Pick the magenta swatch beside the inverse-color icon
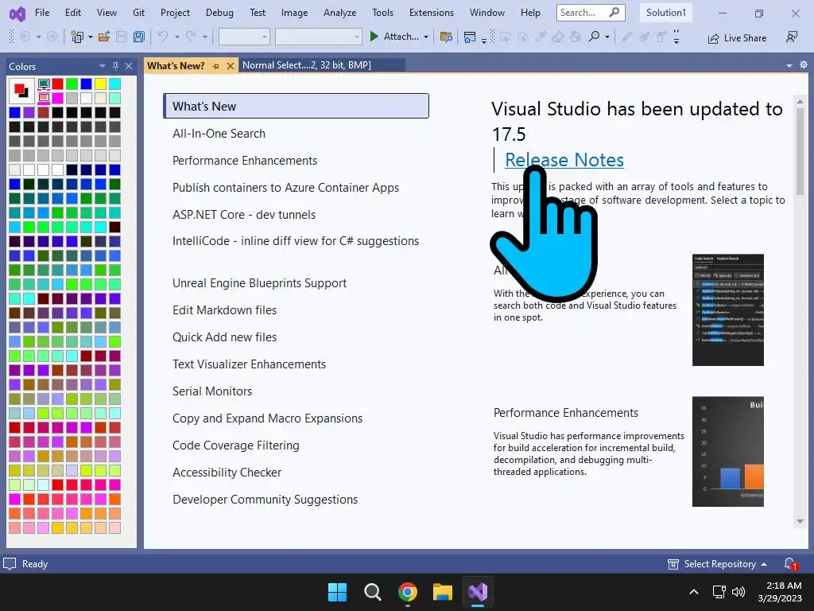Viewport: 814px width, 611px height. point(57,98)
